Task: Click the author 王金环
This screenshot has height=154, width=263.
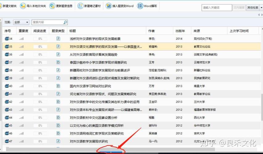Action: (153, 102)
